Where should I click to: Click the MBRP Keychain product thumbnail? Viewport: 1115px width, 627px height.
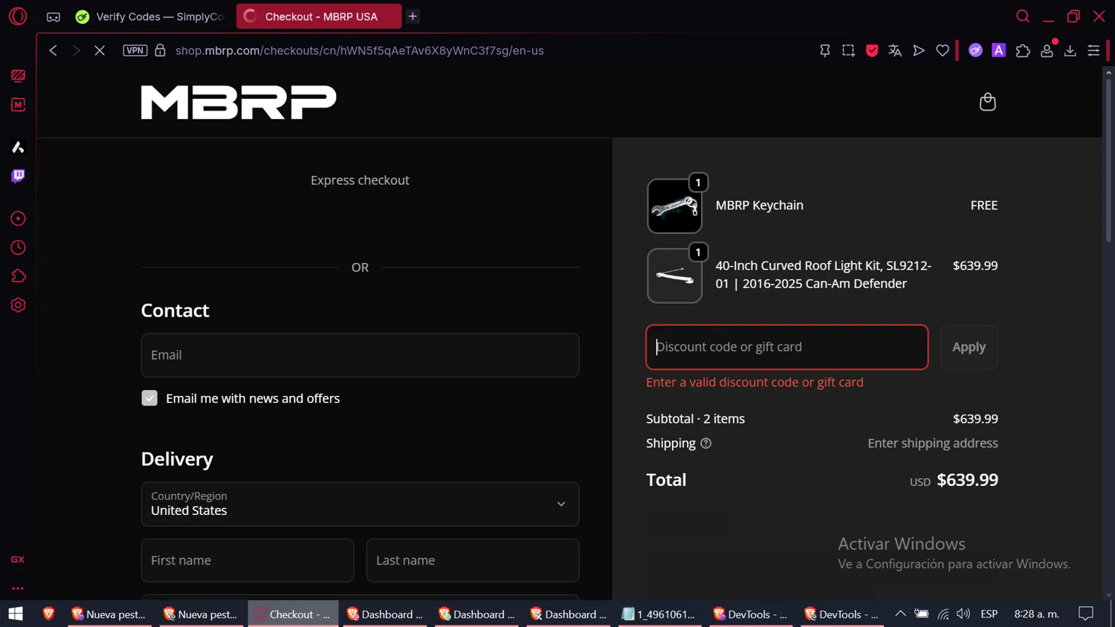pos(675,206)
